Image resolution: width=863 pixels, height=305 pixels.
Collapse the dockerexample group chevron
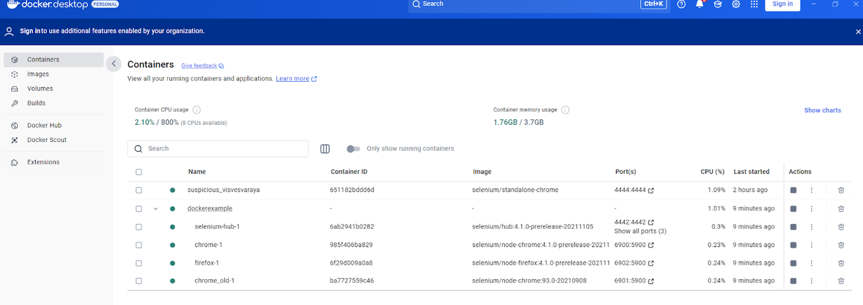tap(155, 208)
